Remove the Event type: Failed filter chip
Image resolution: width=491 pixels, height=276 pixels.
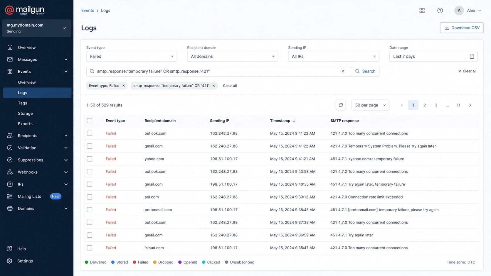coord(124,86)
